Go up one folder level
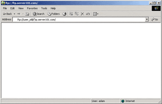Viewport: 162px width, 104px height. (x=27, y=14)
